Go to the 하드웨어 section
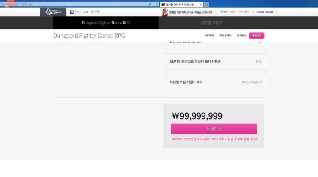Viewport: 318px width, 177px height. click(209, 36)
